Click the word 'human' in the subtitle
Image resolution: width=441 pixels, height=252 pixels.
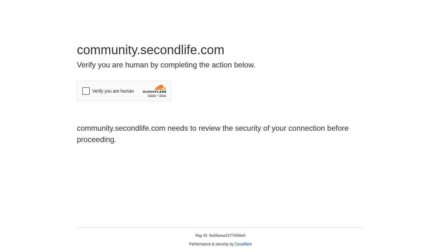(136, 65)
